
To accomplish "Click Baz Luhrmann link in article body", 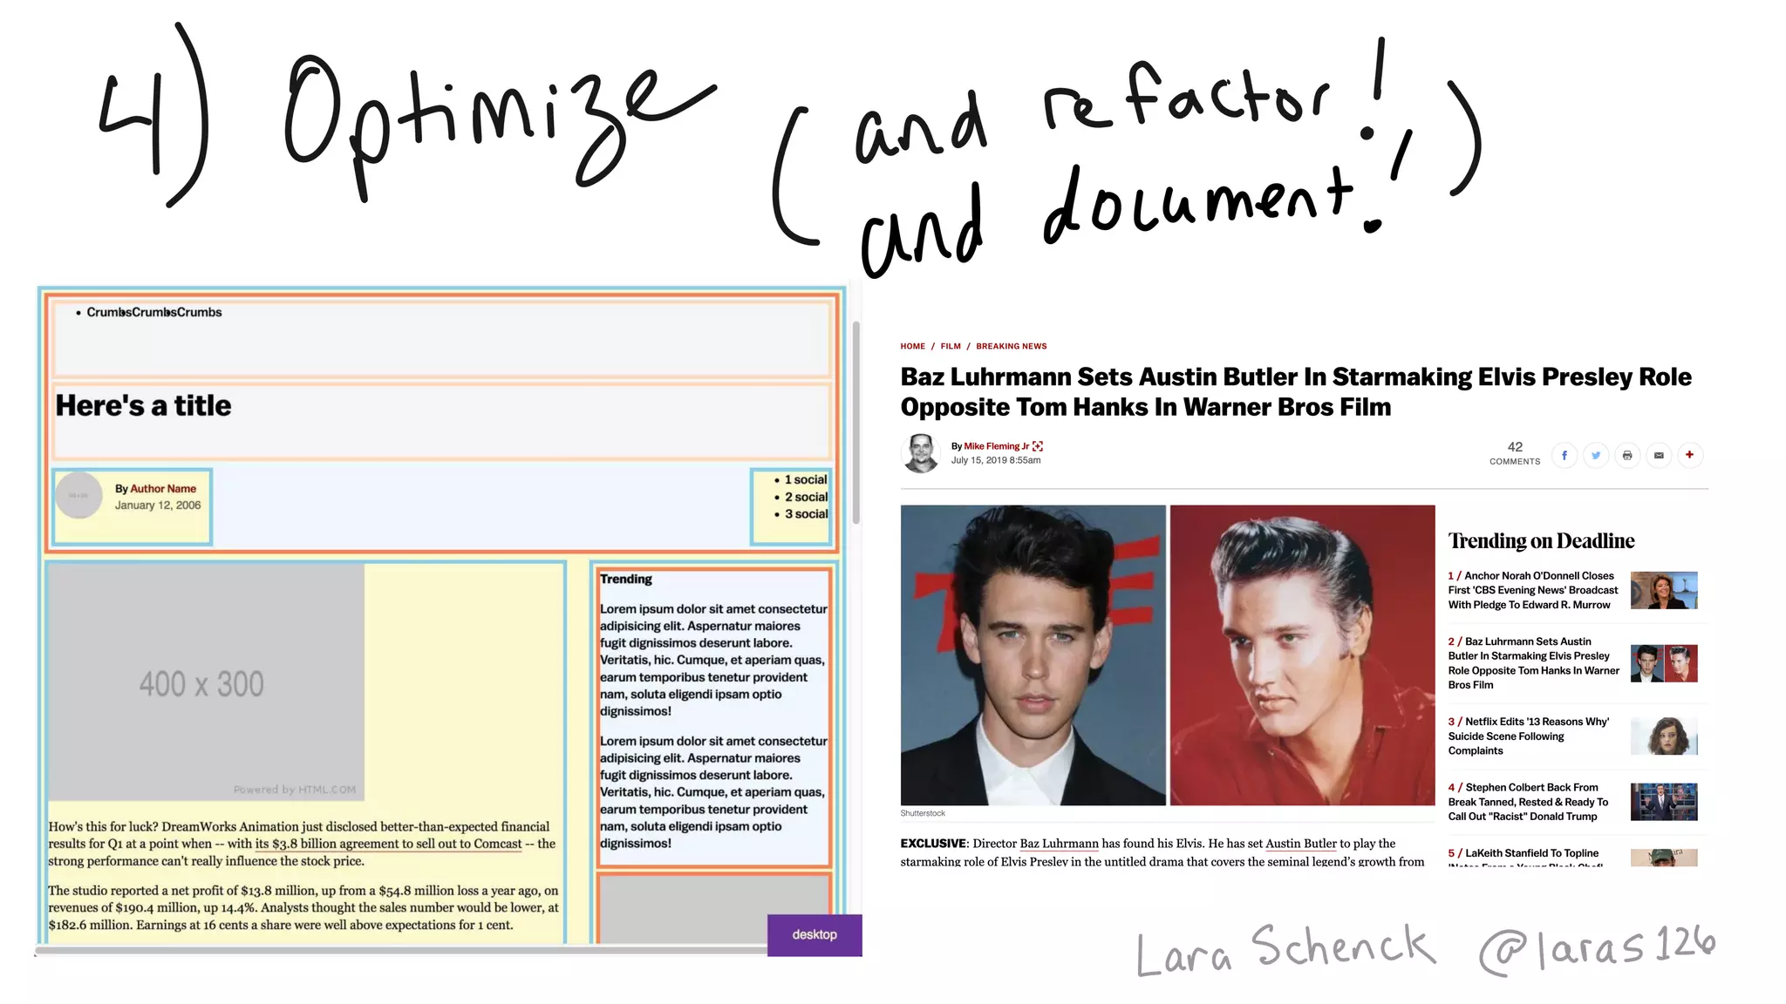I will (1059, 844).
